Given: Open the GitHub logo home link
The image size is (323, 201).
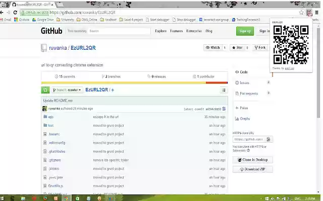Looking at the screenshot, I should 51,31.
